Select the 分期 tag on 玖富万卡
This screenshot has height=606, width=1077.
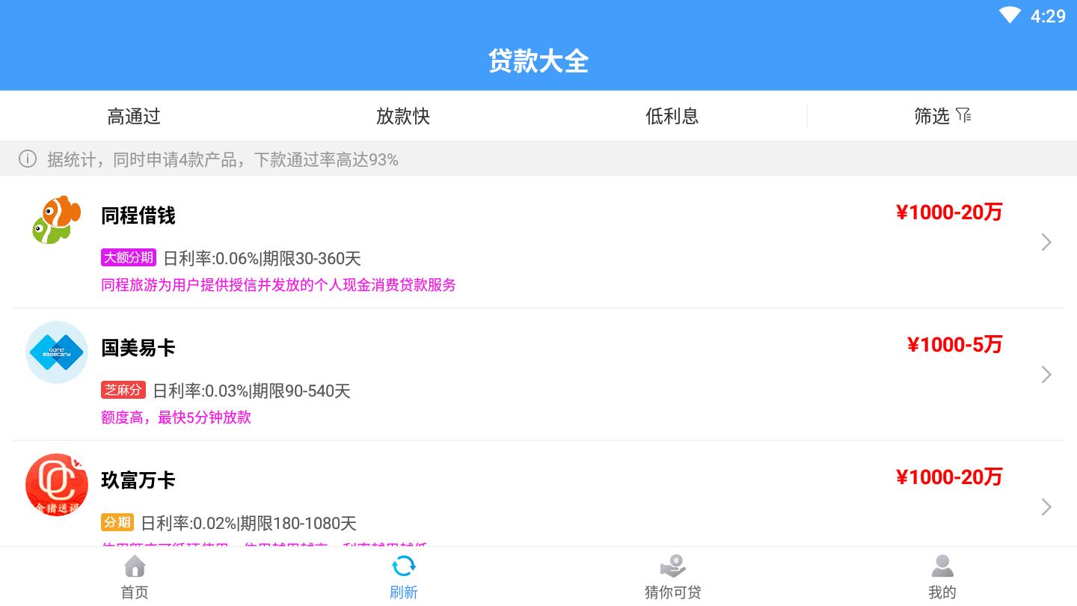coord(117,522)
